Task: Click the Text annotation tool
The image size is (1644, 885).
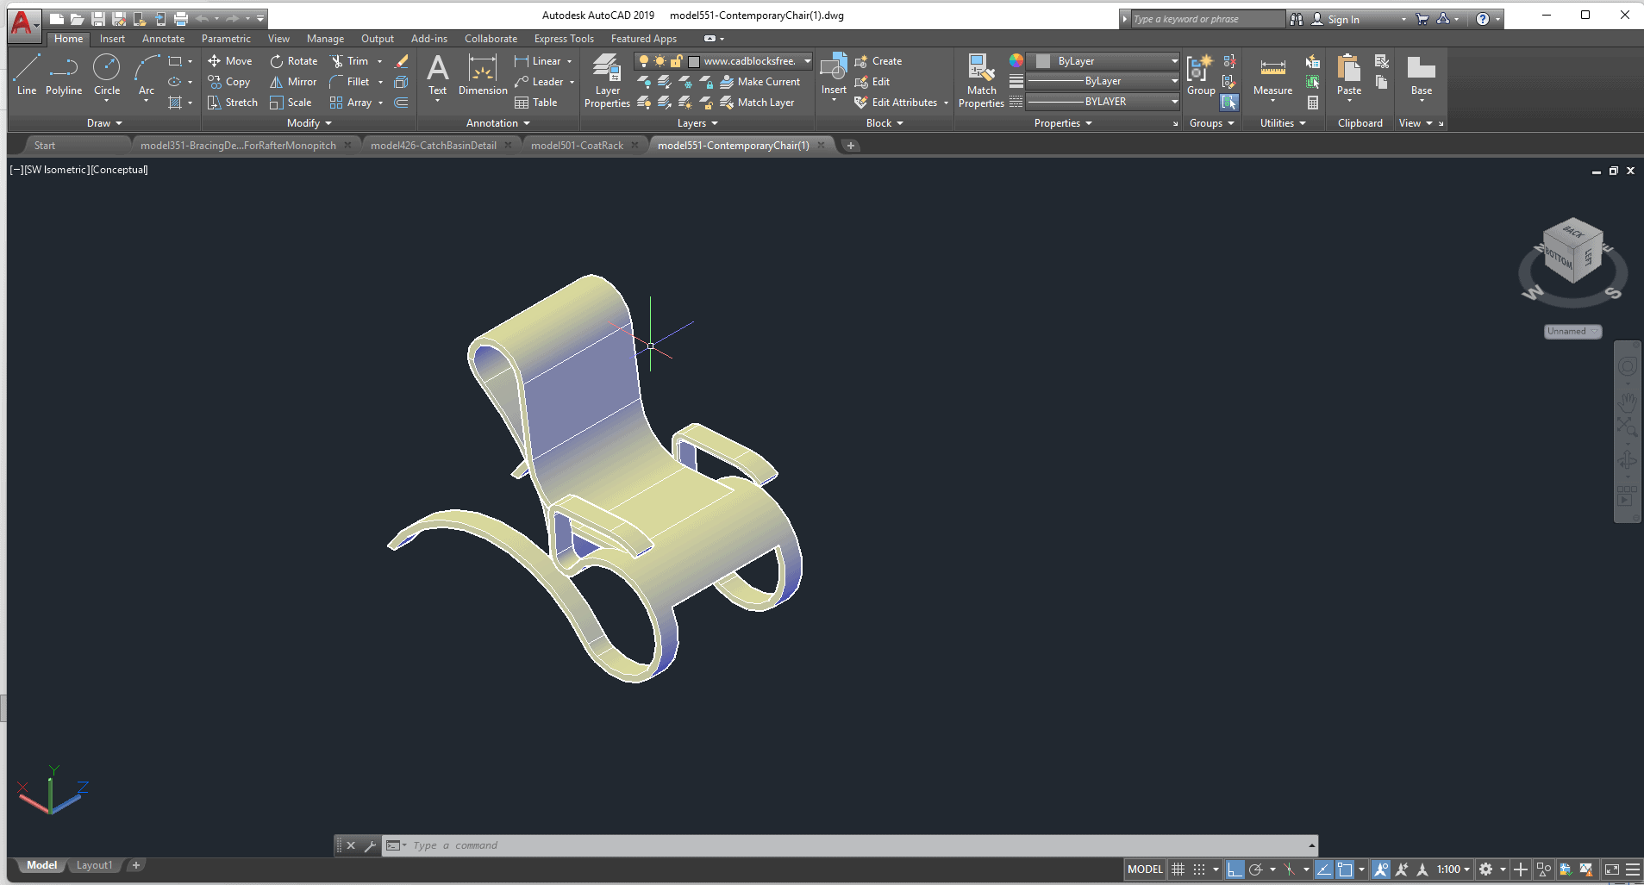Action: 438,76
